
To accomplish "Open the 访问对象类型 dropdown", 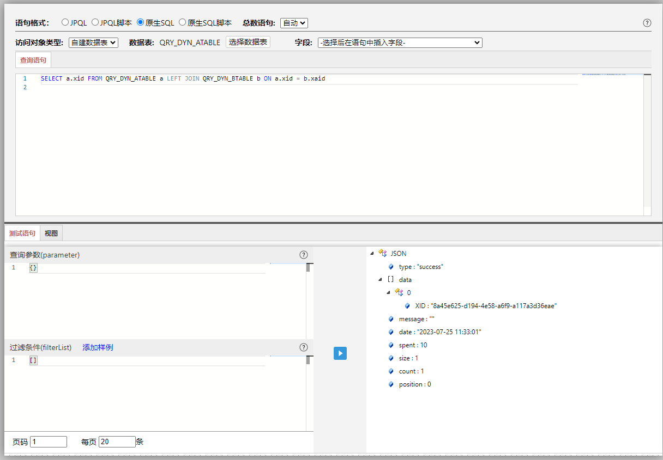I will point(93,42).
